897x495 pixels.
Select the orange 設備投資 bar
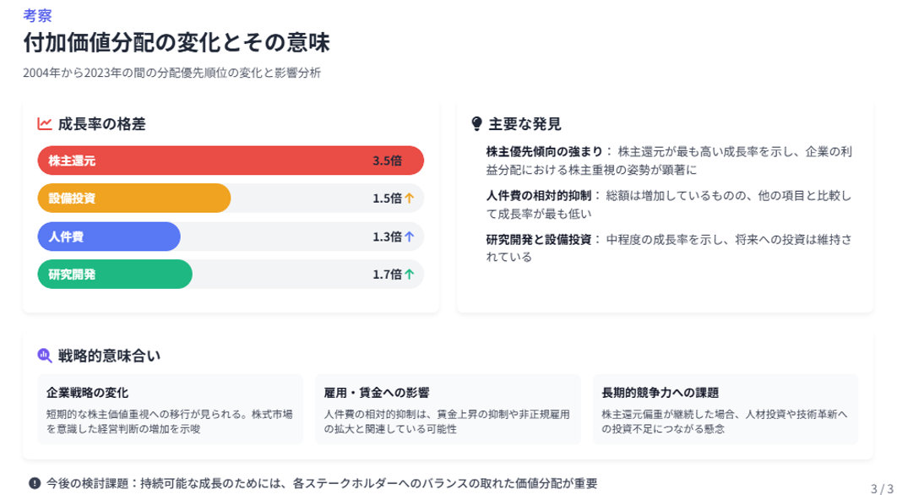click(x=134, y=199)
